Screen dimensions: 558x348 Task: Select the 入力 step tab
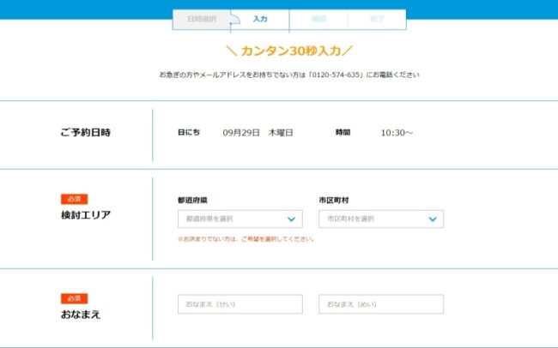pos(260,19)
